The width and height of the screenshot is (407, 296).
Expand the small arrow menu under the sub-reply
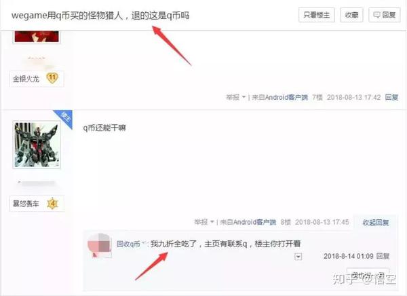(298, 257)
